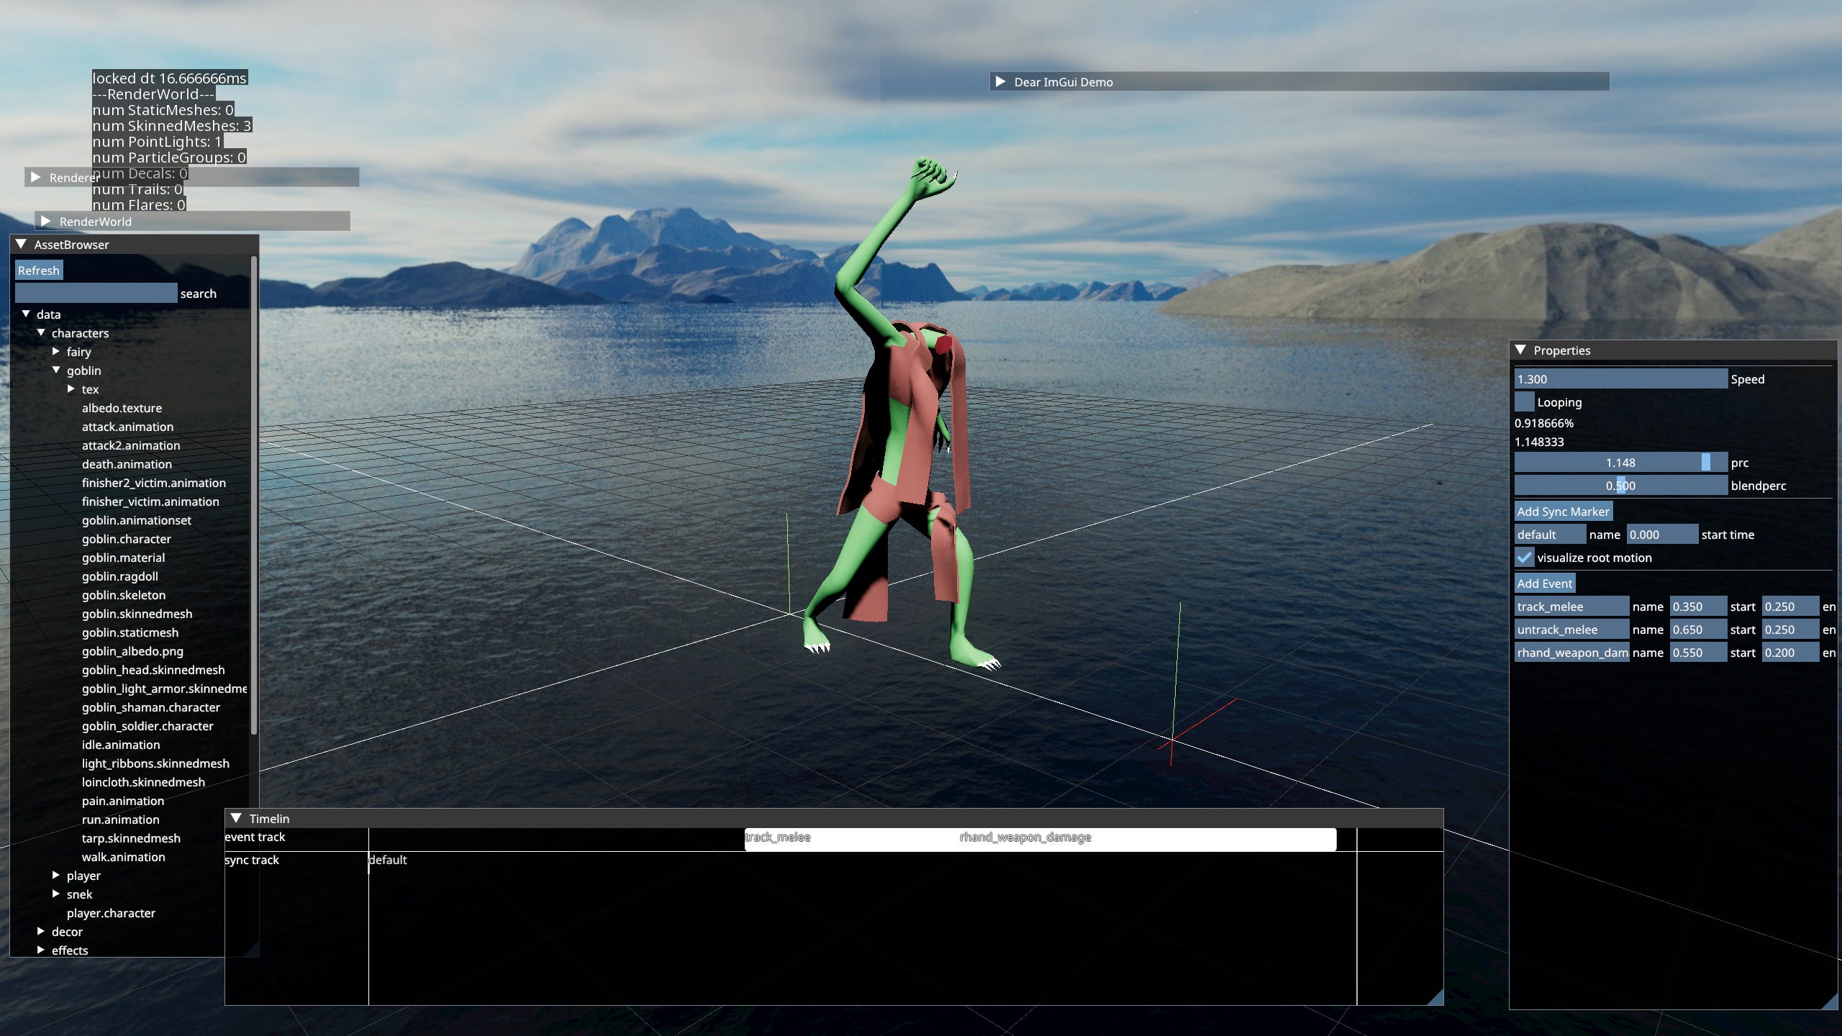Expand the Dear ImGui Demo window

click(1000, 82)
